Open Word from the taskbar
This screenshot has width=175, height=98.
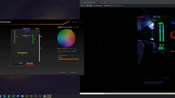click(x=18, y=96)
